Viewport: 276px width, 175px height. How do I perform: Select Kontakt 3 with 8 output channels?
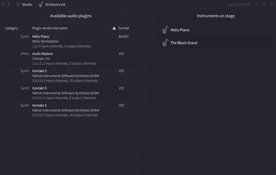click(x=71, y=93)
